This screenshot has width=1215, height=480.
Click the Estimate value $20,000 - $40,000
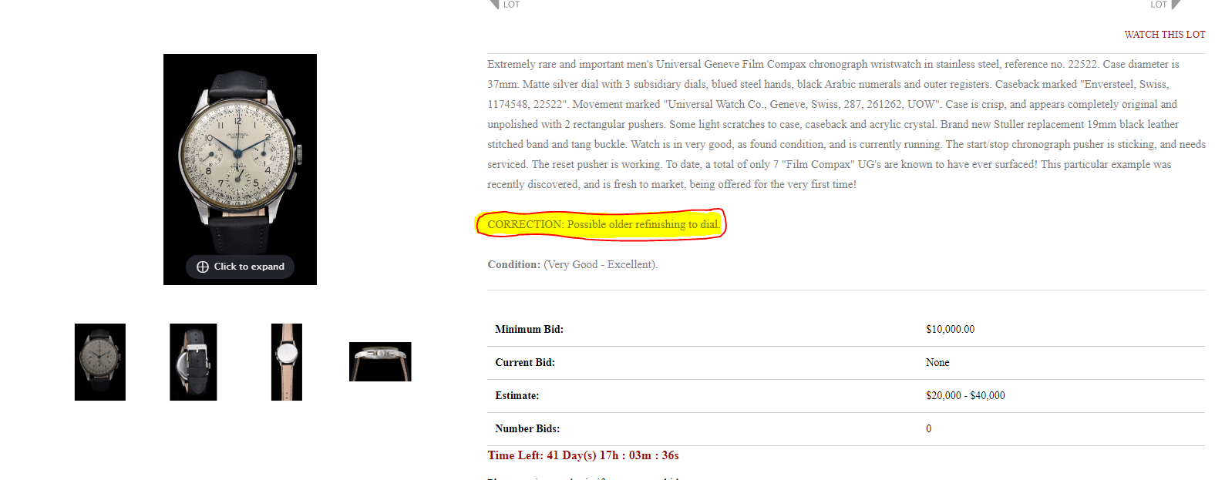pyautogui.click(x=965, y=395)
